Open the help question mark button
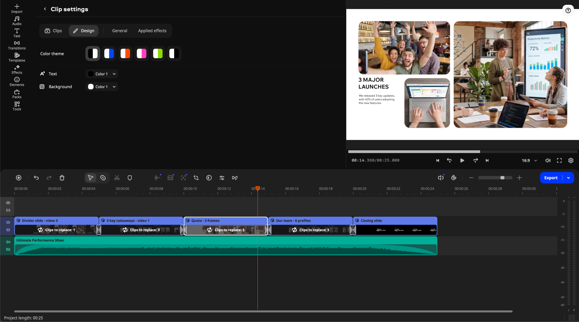 pos(568,10)
